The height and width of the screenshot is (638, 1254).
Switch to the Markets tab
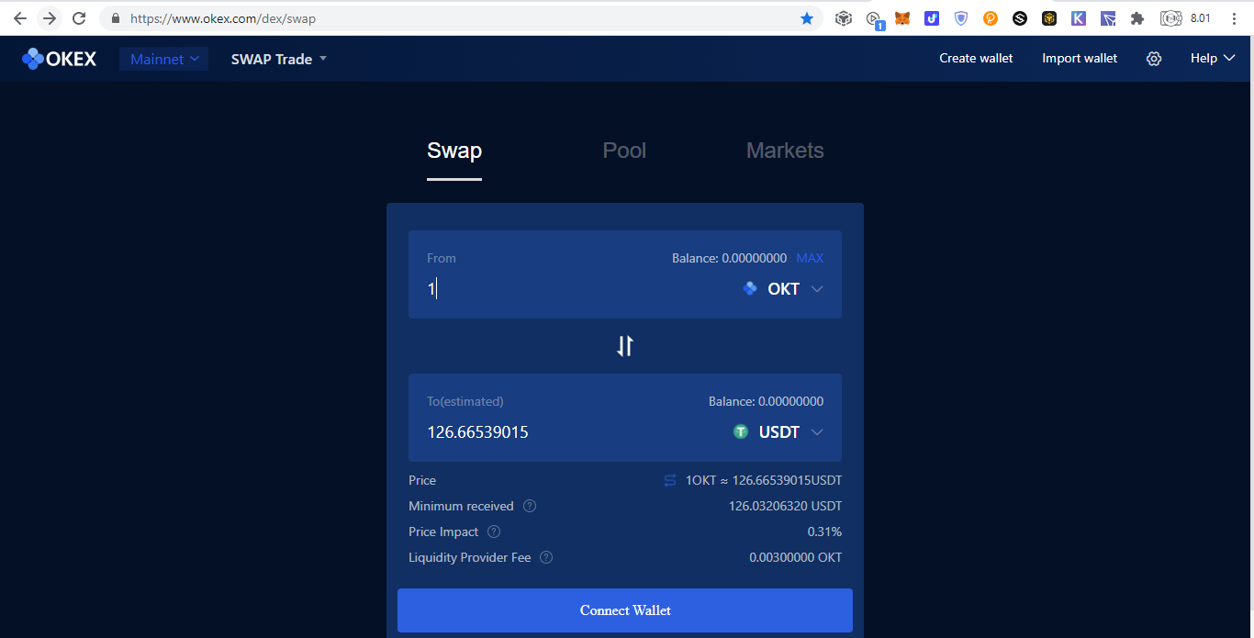click(x=785, y=151)
